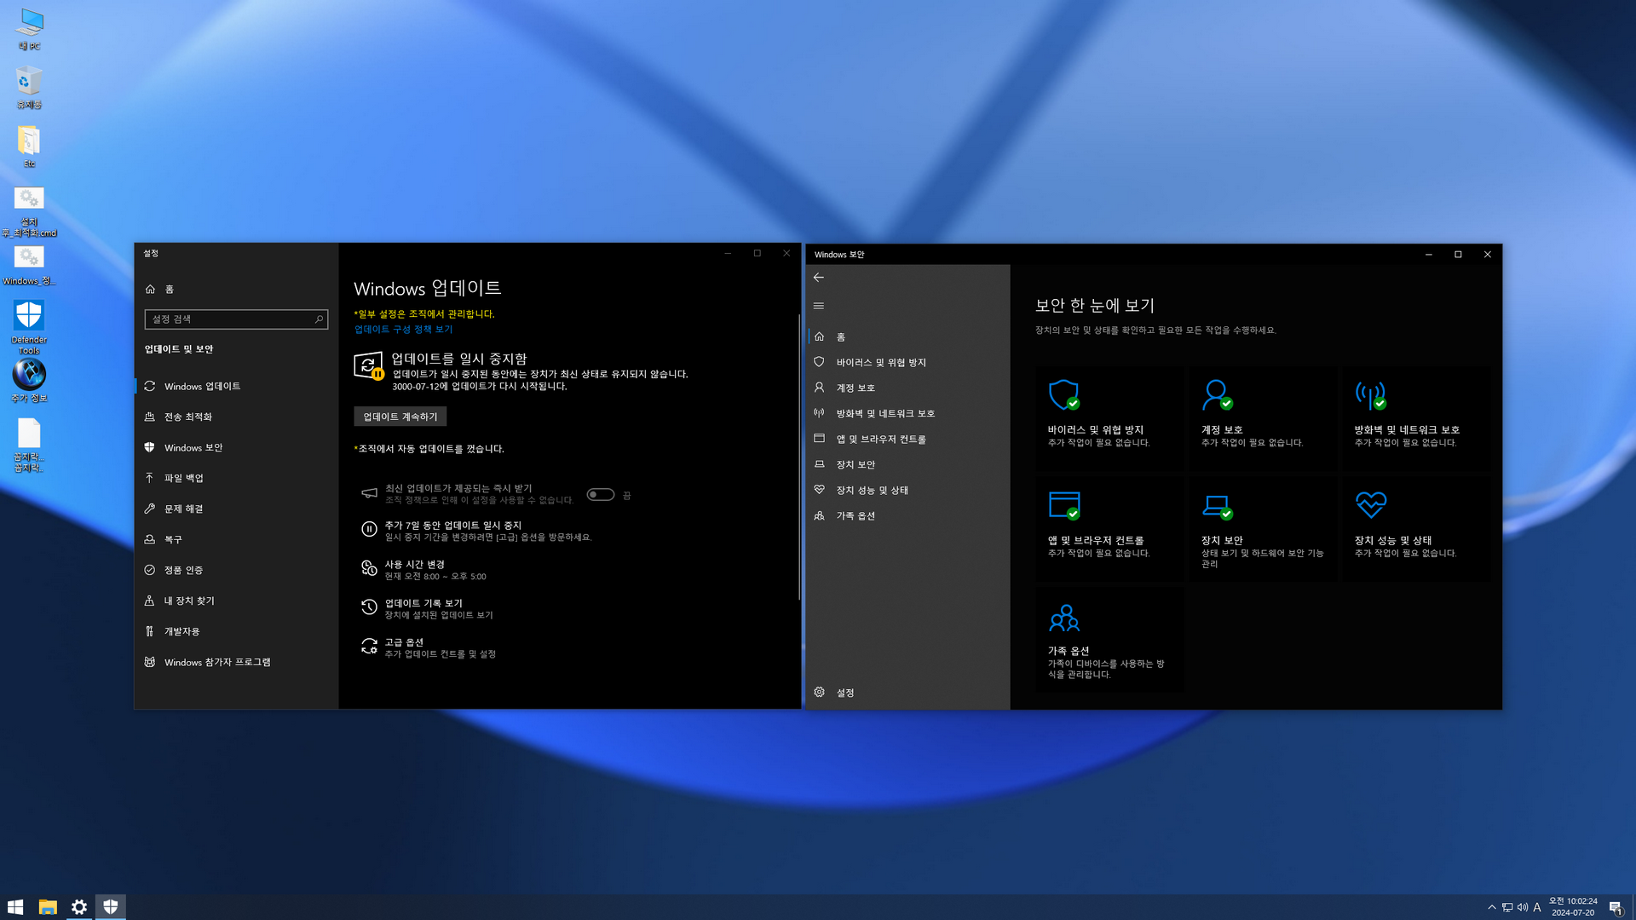Open the 바이러스 및 위협 방지 shield tile
1636x920 pixels.
coord(1109,418)
